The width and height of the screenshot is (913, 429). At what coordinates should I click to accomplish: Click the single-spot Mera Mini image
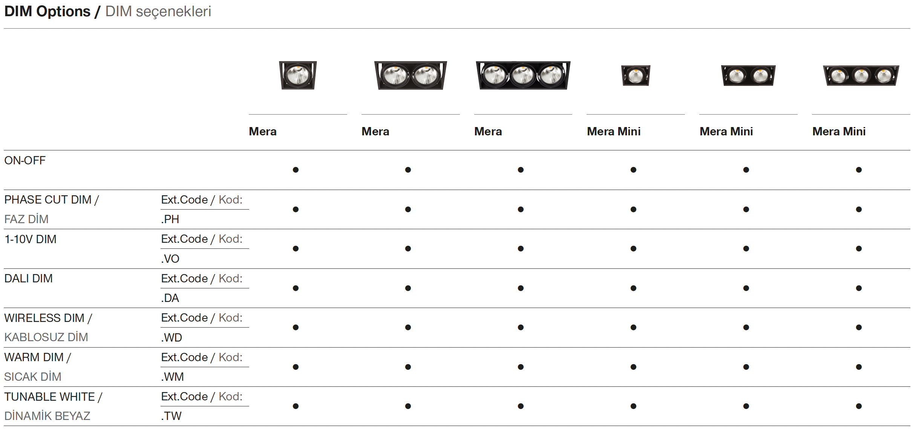tap(636, 75)
